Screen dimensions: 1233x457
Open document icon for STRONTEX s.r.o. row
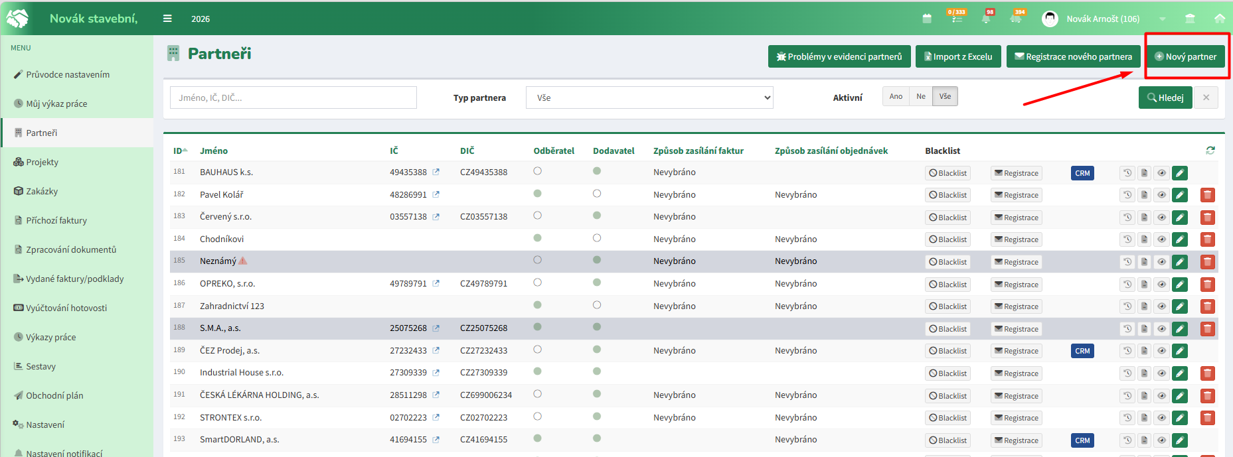click(1144, 418)
